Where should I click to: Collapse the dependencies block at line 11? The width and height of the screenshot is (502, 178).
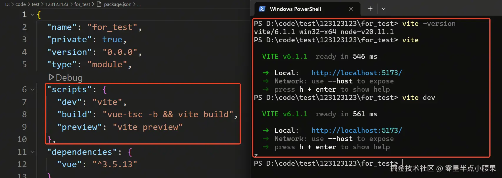click(x=32, y=152)
